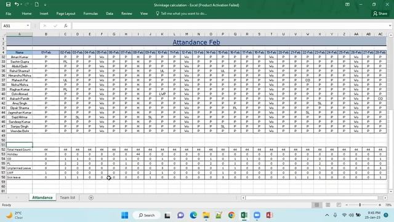Click the Select All corner triangle
The image size is (394, 222).
(x=3, y=34)
